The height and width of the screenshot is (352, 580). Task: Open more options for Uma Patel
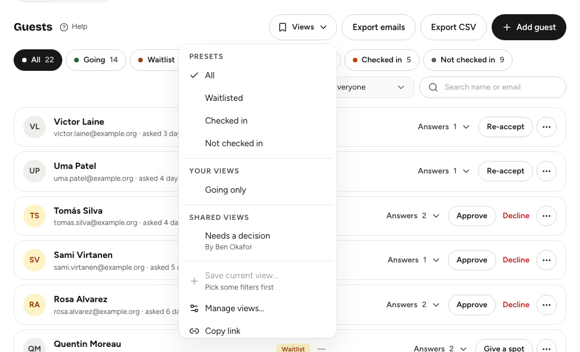click(x=547, y=171)
